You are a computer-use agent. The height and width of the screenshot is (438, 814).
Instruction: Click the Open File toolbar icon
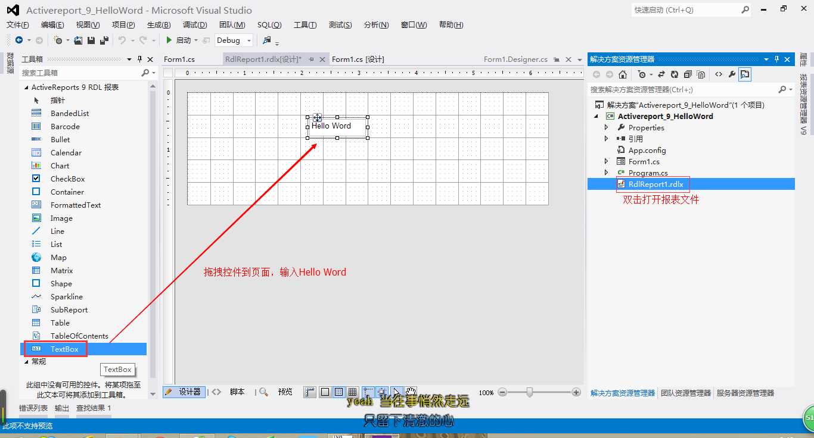click(79, 40)
